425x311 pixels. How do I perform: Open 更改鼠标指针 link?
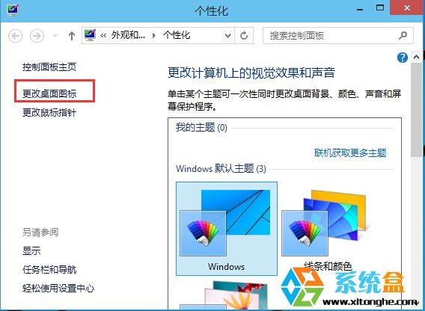tap(49, 112)
